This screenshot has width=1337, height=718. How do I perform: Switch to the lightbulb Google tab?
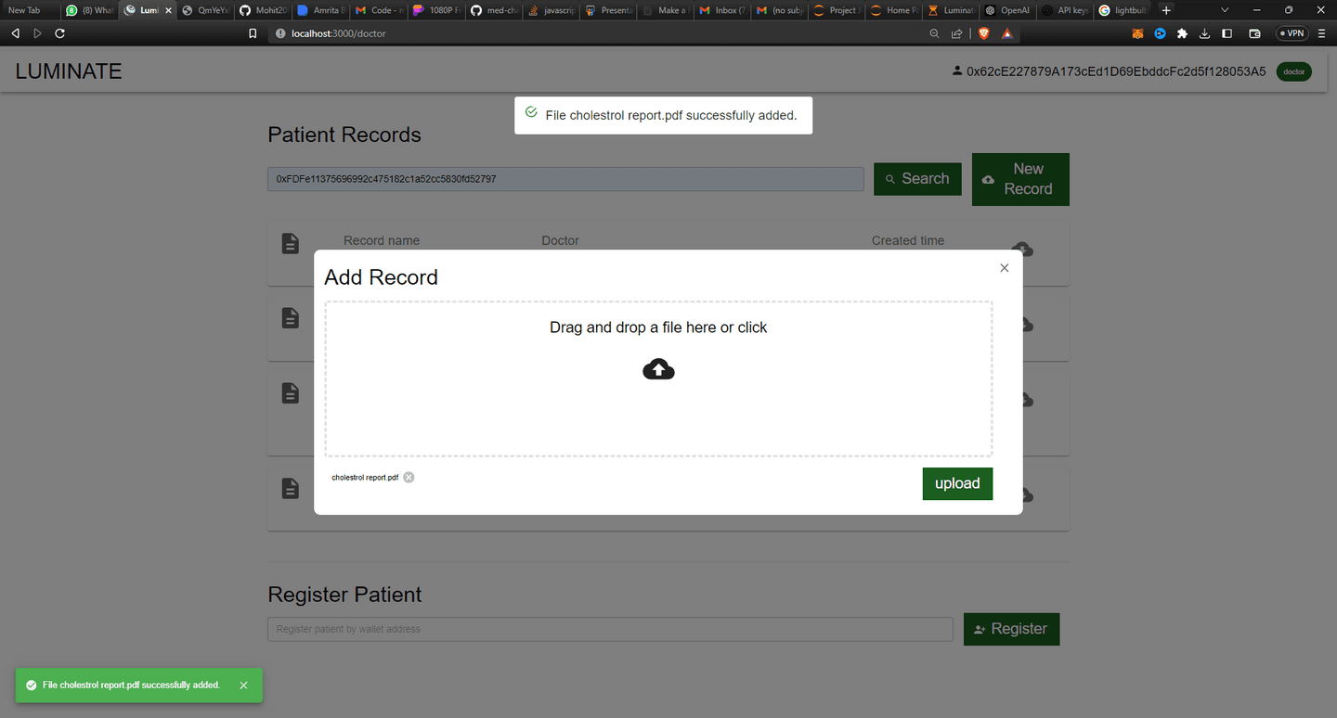(1123, 10)
